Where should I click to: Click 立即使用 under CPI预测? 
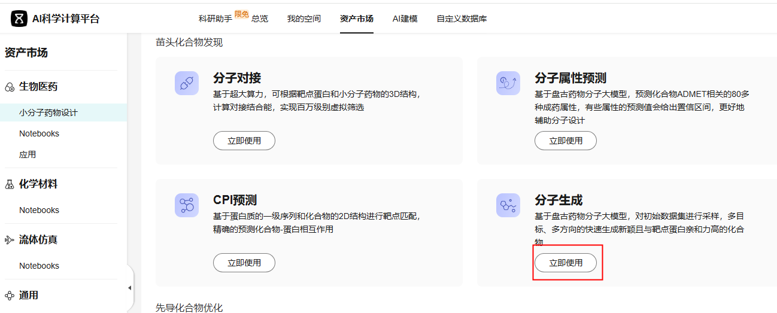[x=244, y=263]
